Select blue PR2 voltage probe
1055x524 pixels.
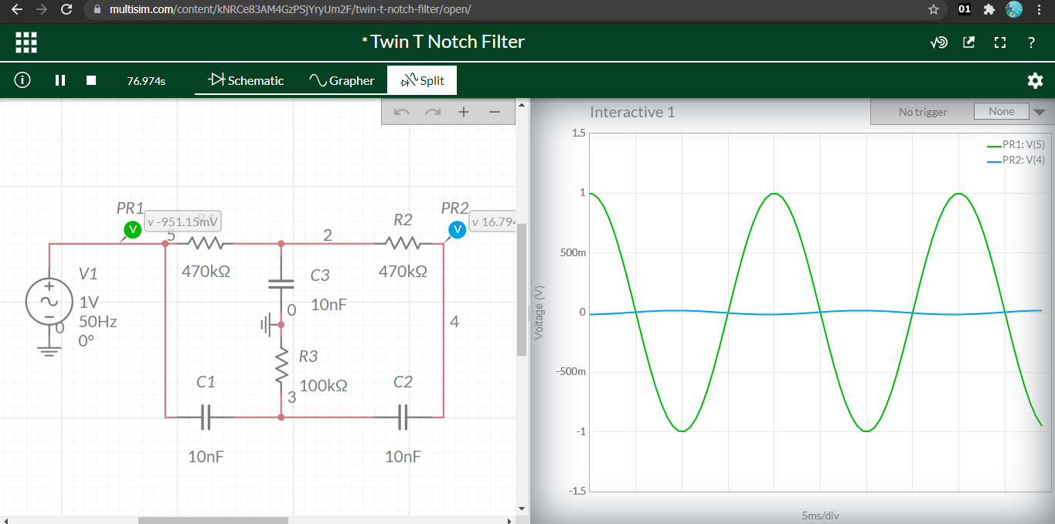(457, 228)
